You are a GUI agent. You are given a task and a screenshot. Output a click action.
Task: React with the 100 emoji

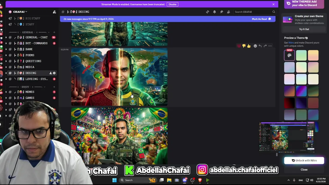pyautogui.click(x=239, y=46)
